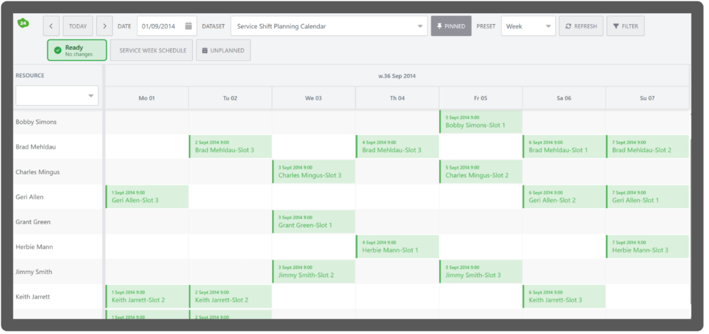Open the Preset Week dropdown

tap(528, 26)
